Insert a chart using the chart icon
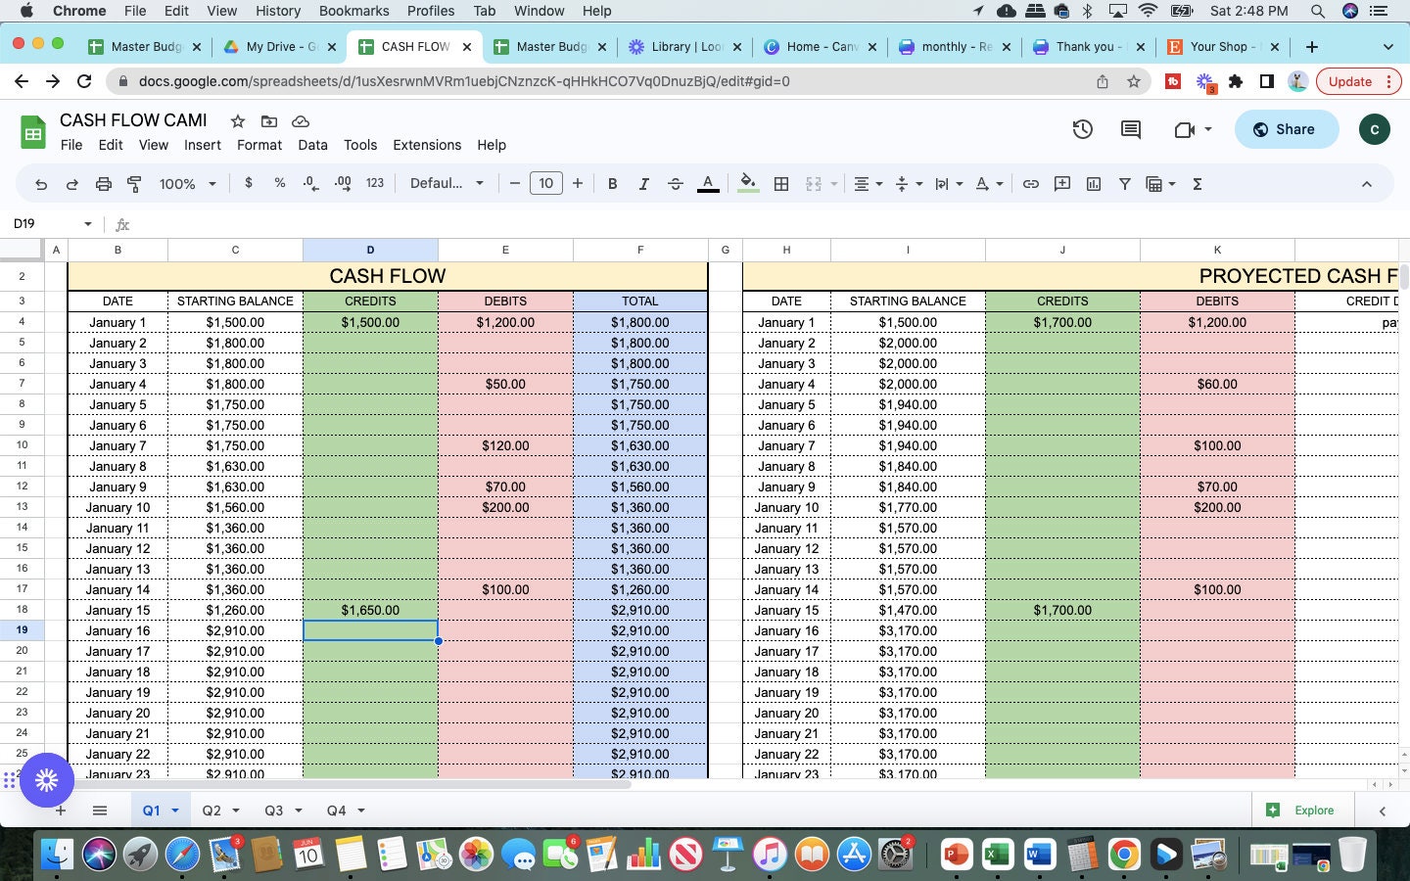This screenshot has height=881, width=1410. 1094,183
